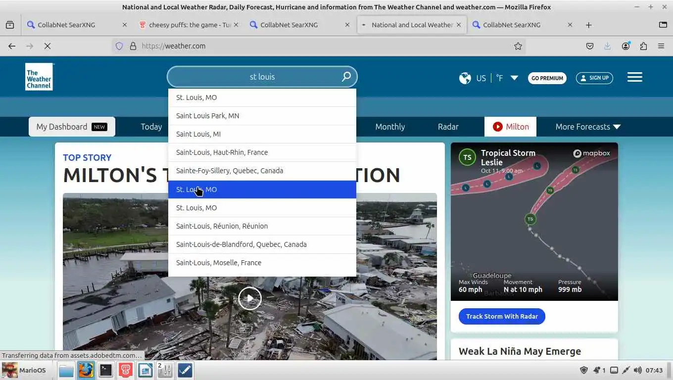The height and width of the screenshot is (380, 673).
Task: Click the TOP STORY heading
Action: 87,158
